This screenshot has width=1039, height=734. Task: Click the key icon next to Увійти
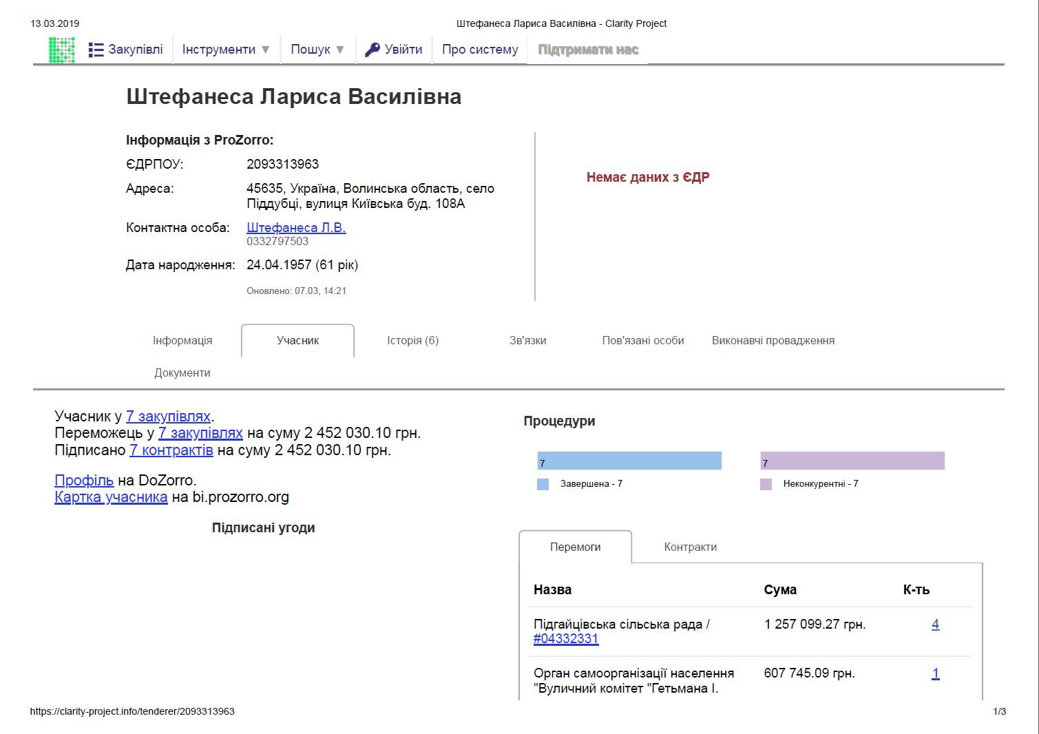coord(372,50)
